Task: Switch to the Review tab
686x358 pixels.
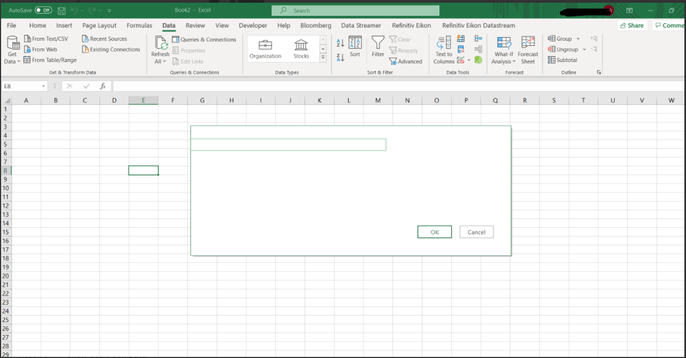Action: [x=195, y=26]
